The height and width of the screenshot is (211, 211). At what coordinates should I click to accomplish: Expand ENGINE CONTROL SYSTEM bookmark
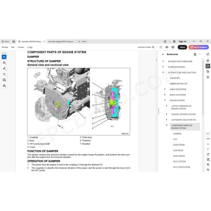coord(167,114)
